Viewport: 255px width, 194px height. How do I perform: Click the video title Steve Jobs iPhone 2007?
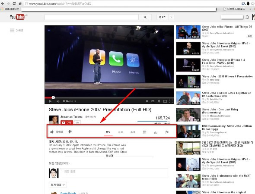[100, 110]
